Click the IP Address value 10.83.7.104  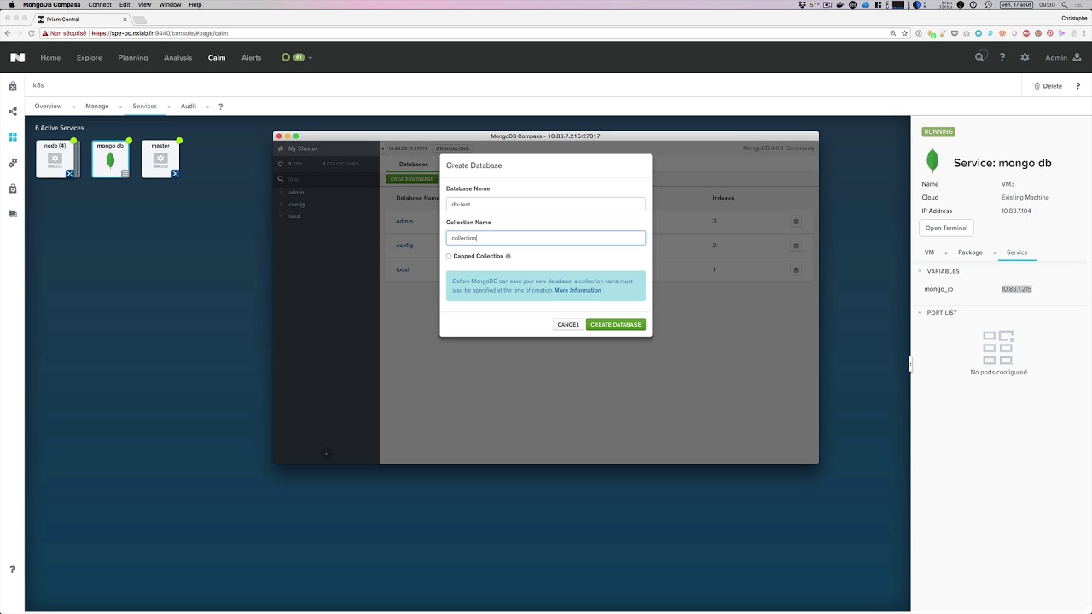[x=1016, y=211]
